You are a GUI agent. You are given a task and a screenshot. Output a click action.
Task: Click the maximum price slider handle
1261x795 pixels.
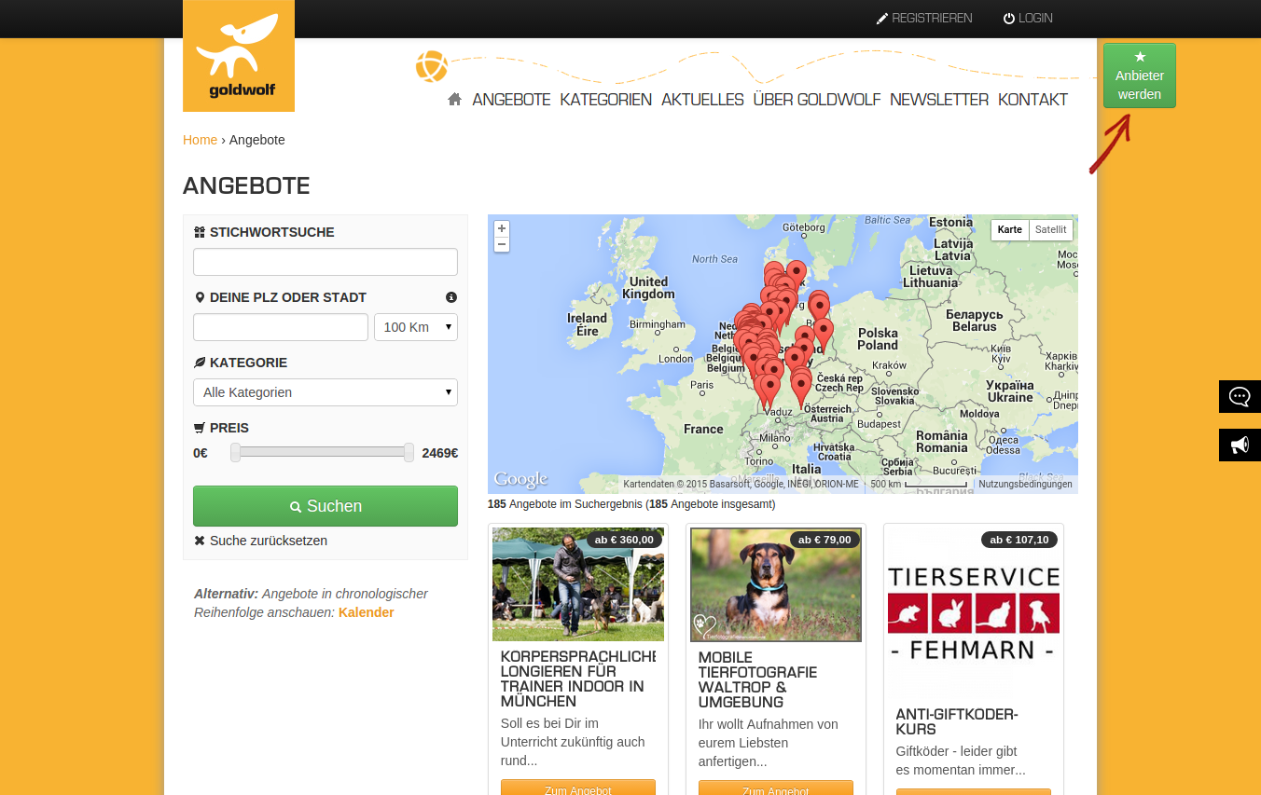(x=409, y=452)
